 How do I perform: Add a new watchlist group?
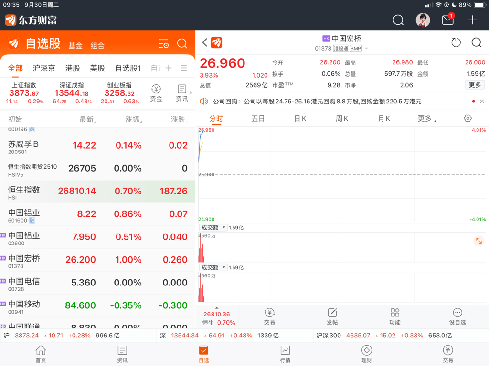tap(169, 68)
